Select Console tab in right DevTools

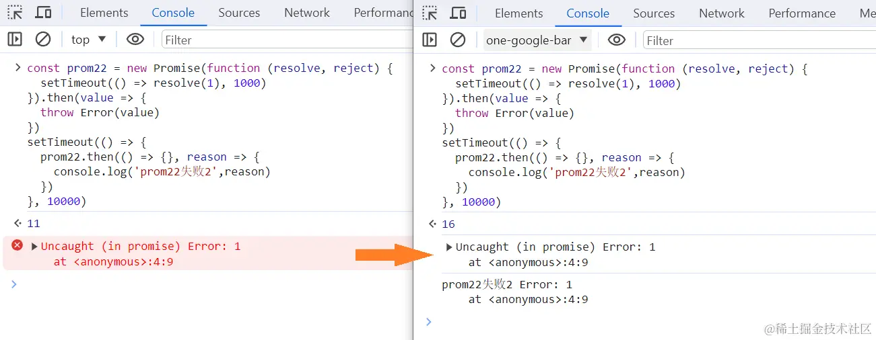click(588, 13)
